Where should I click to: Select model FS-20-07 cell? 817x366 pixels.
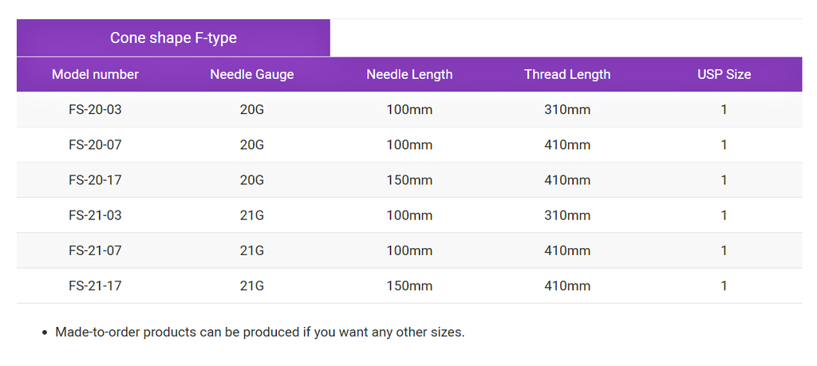[96, 145]
